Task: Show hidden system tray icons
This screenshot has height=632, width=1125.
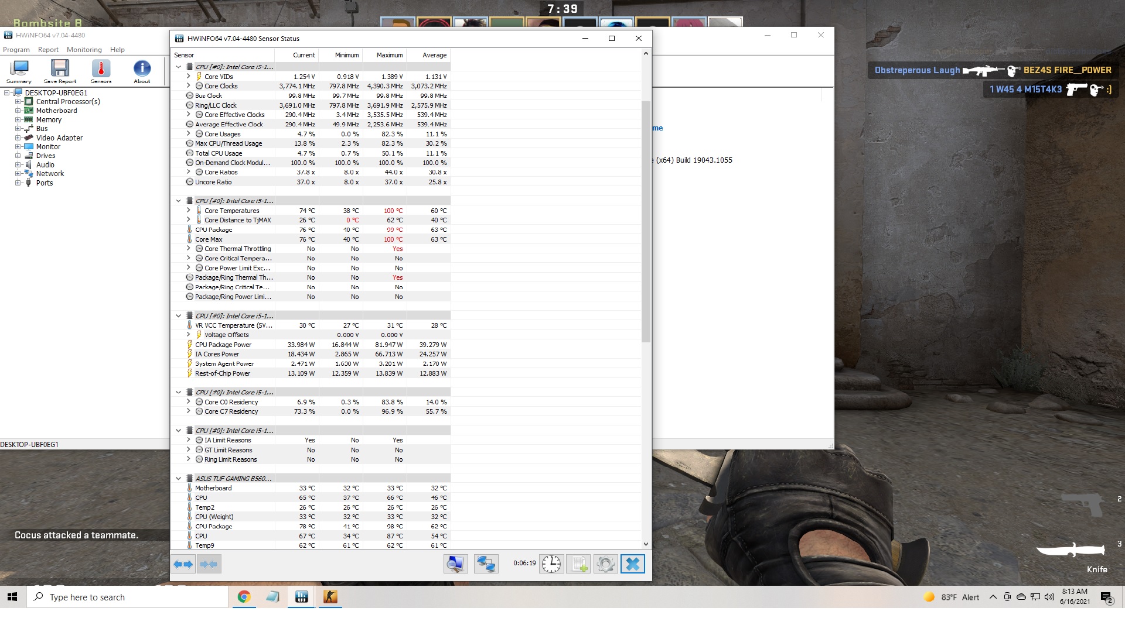Action: pyautogui.click(x=993, y=597)
